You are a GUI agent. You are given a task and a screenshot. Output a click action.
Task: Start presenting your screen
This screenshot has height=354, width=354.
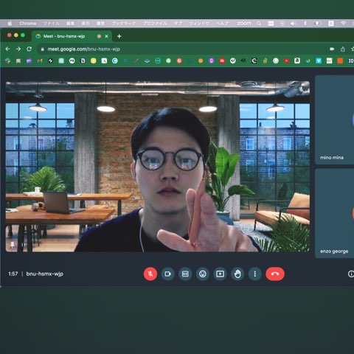point(220,274)
